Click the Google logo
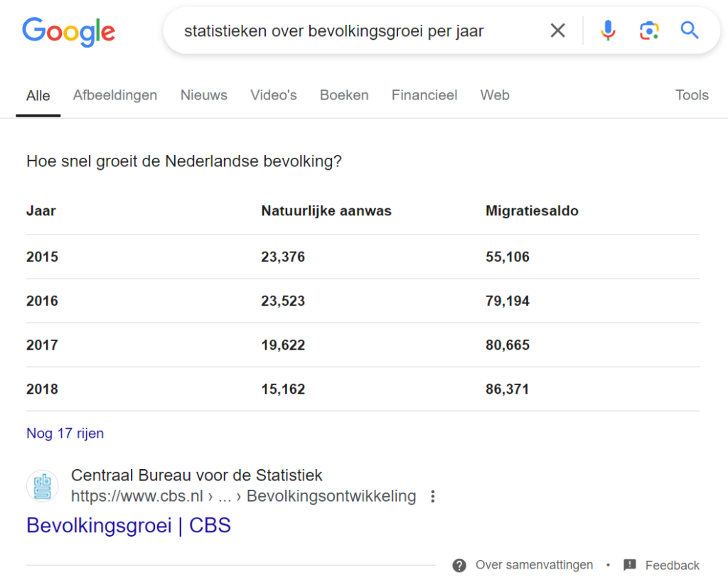This screenshot has height=580, width=728. pyautogui.click(x=68, y=31)
